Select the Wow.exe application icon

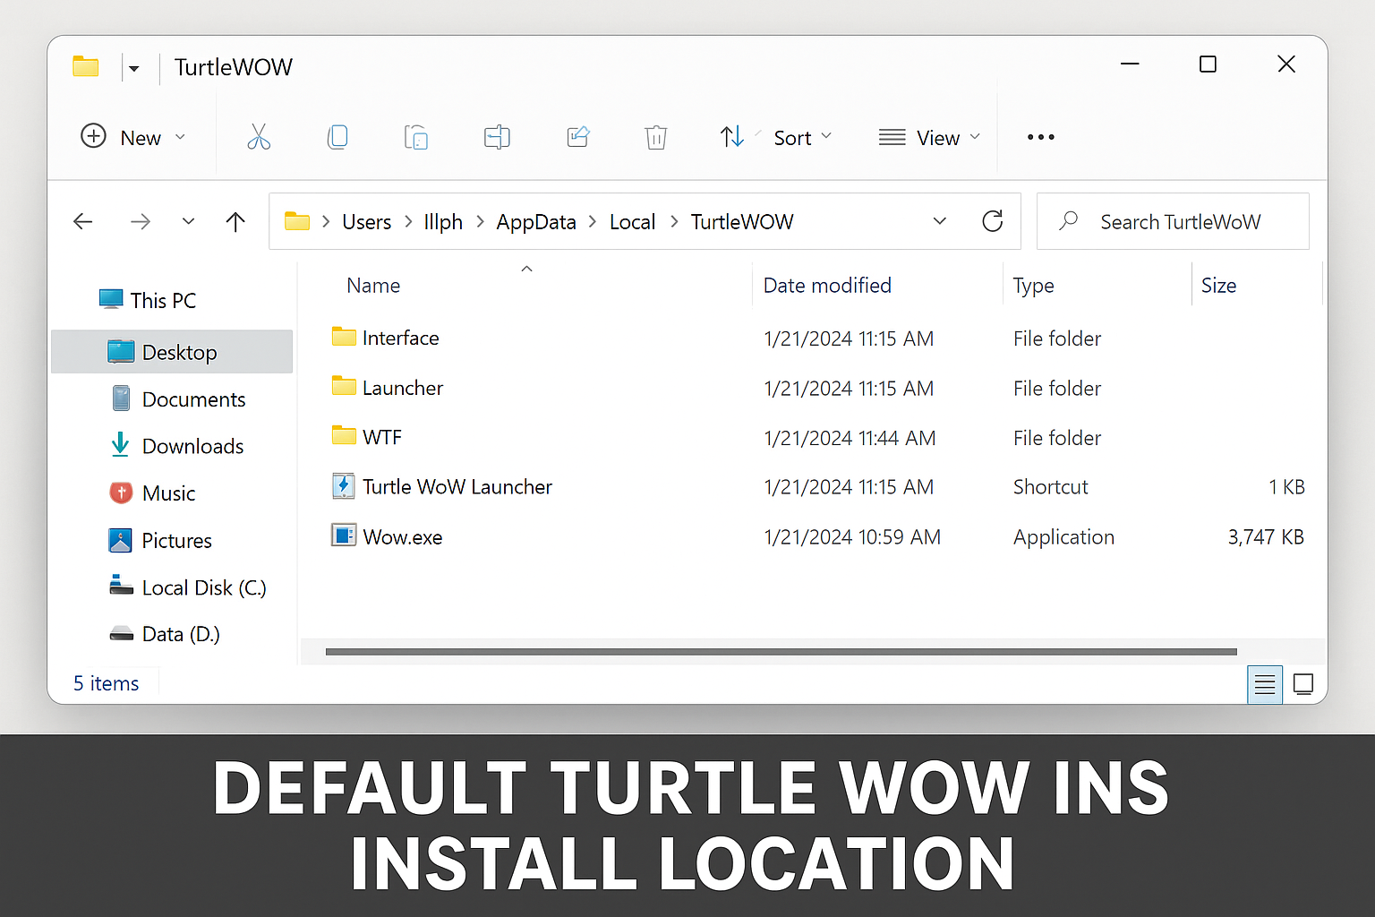click(344, 535)
